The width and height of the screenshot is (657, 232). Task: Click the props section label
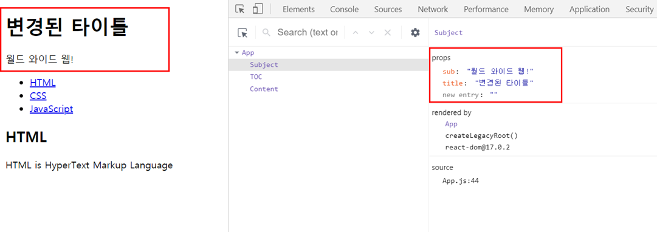[x=441, y=58]
